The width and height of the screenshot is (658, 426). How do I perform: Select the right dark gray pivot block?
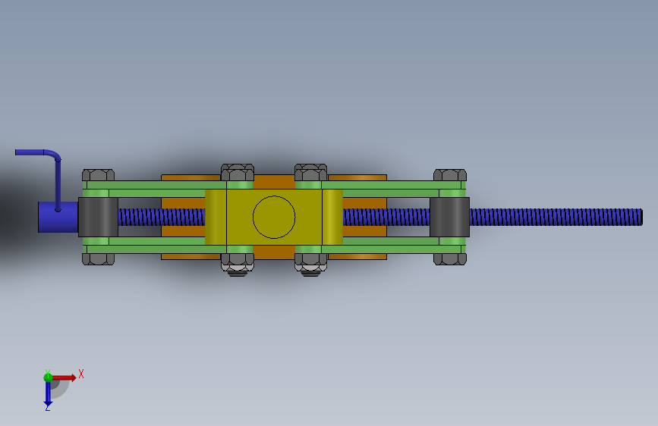pyautogui.click(x=449, y=218)
